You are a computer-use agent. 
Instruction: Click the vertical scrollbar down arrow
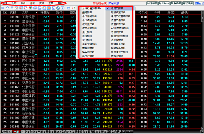click(x=202, y=128)
